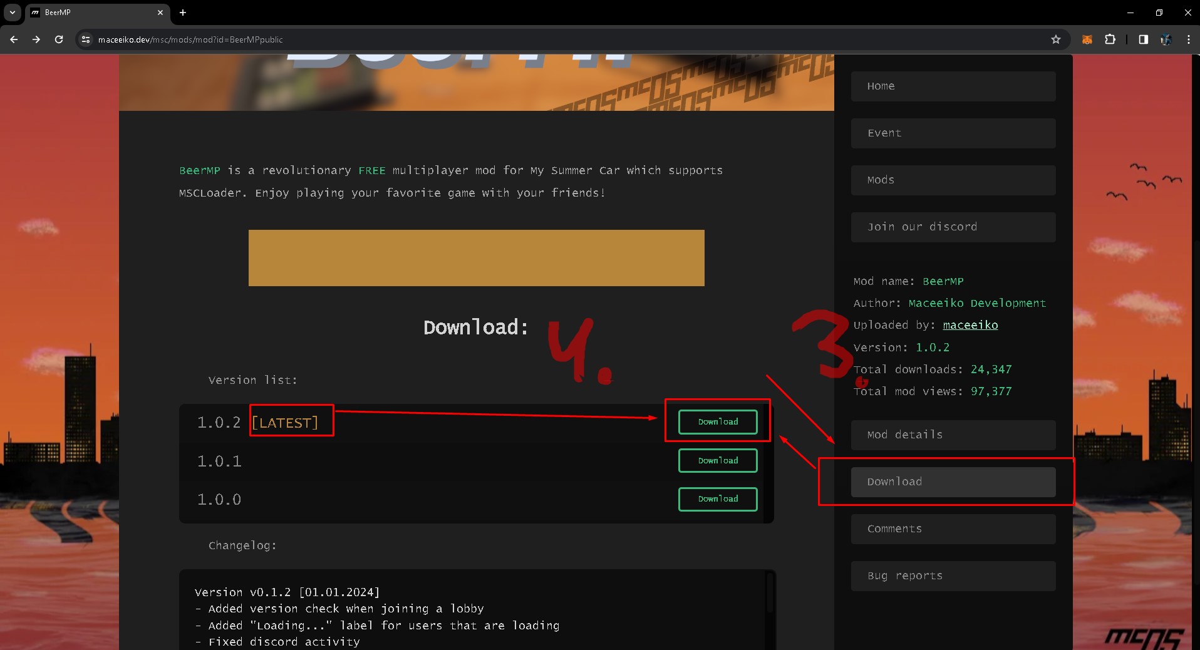Click changelog line 'Fixed discord activity'
1200x650 pixels.
point(277,642)
